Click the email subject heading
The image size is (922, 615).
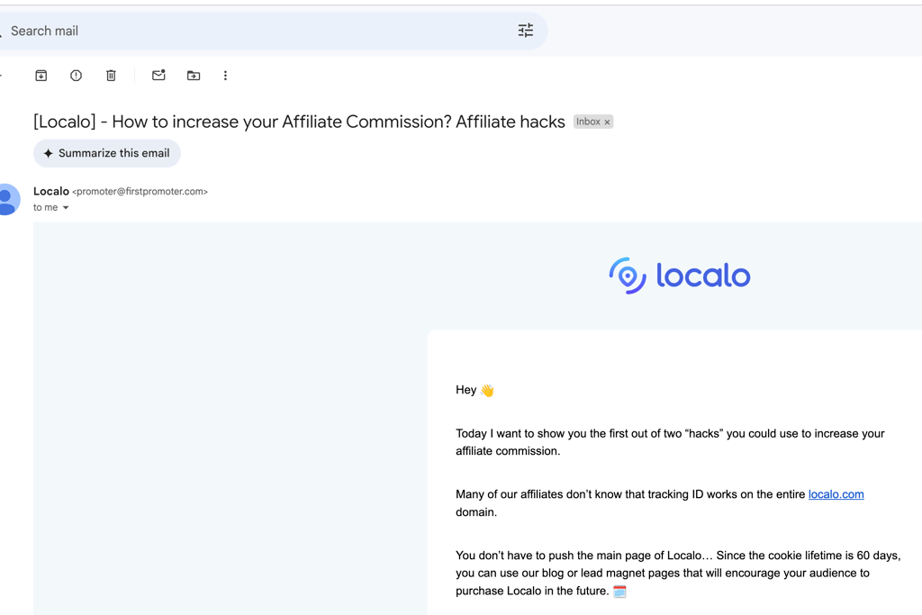299,122
